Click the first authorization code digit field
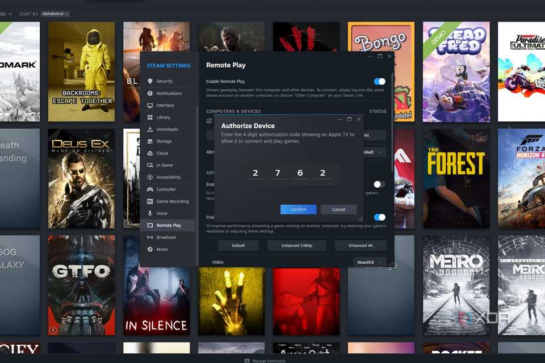 point(255,172)
